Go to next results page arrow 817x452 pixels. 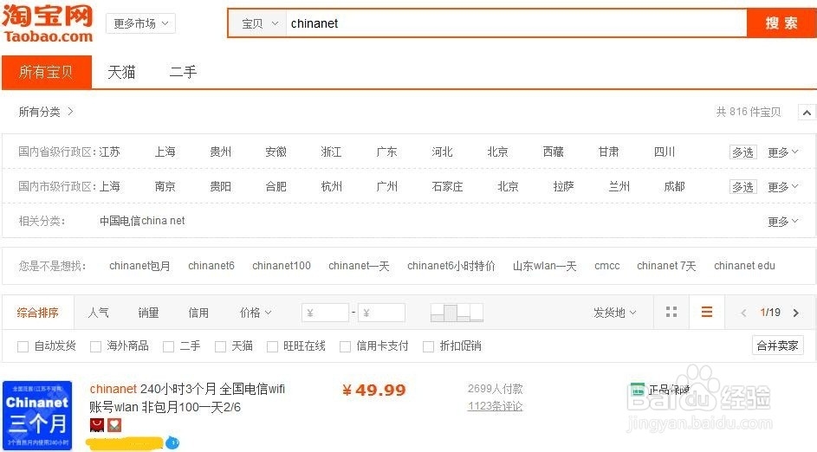(x=795, y=313)
